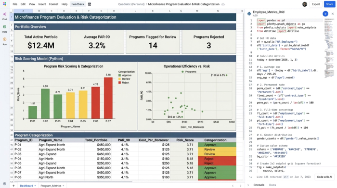Screen dimensions: 337x188
Task: Click the Program_ID column header cell
Action: (x=26, y=140)
